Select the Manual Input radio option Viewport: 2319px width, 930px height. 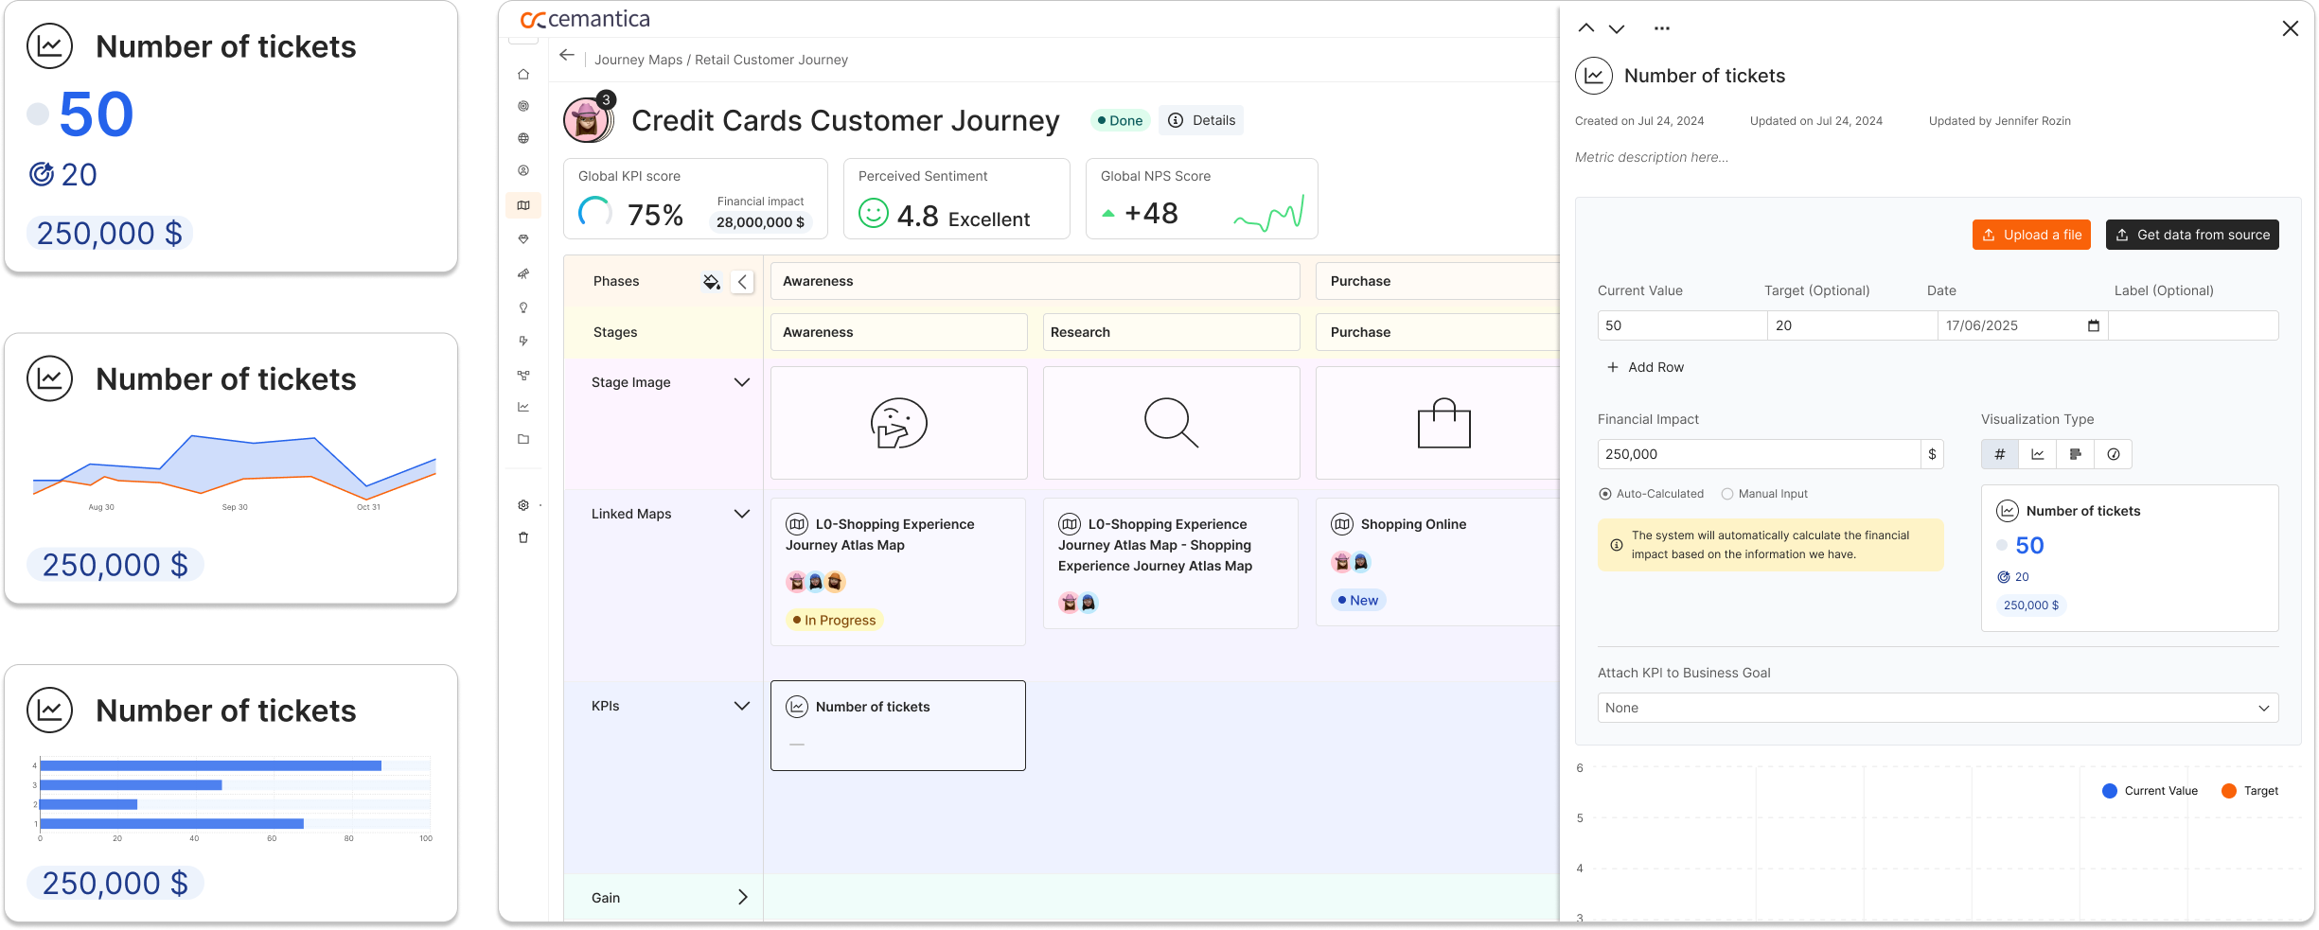[x=1727, y=494]
